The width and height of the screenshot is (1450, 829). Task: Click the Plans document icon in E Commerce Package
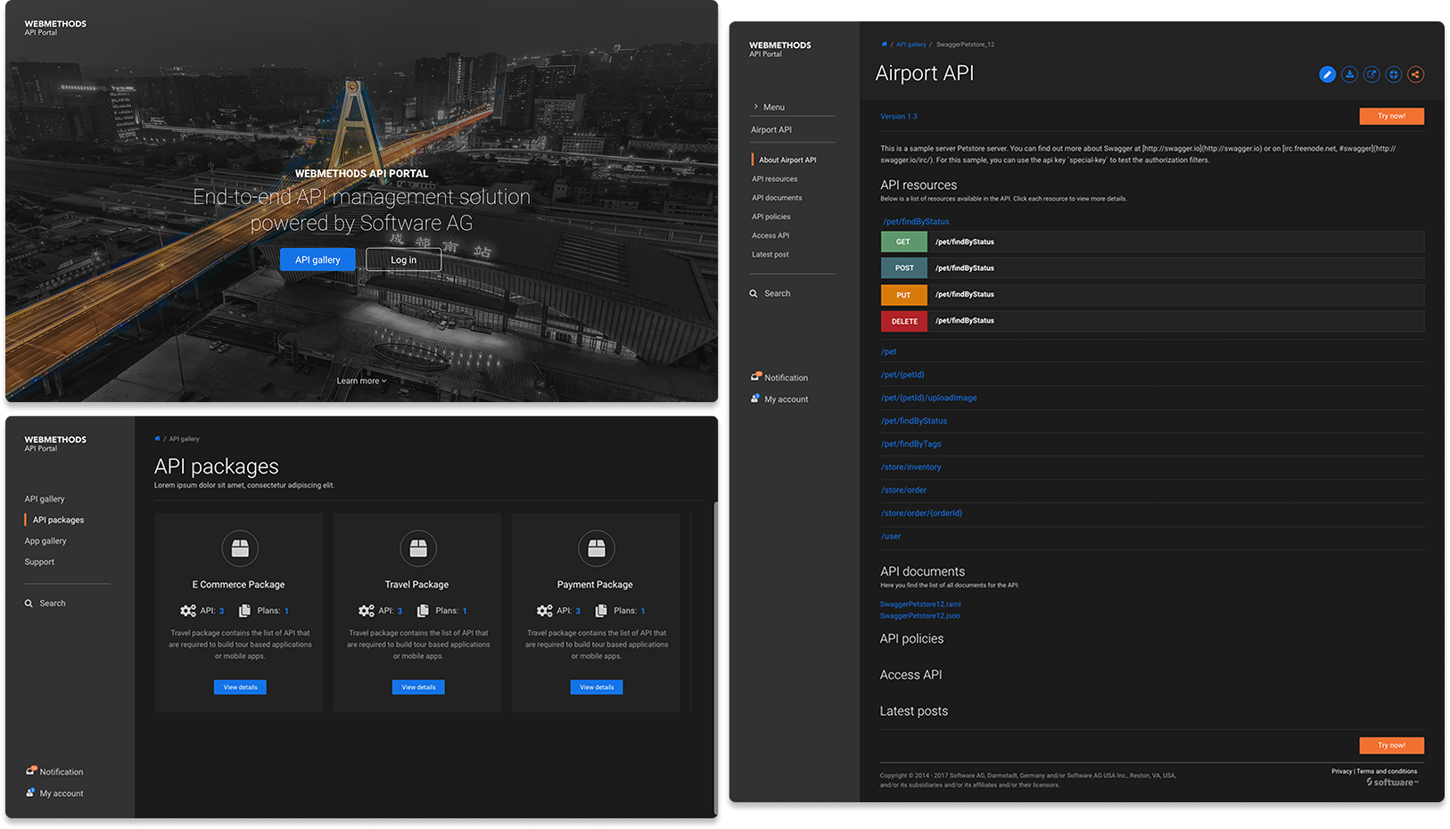(244, 611)
